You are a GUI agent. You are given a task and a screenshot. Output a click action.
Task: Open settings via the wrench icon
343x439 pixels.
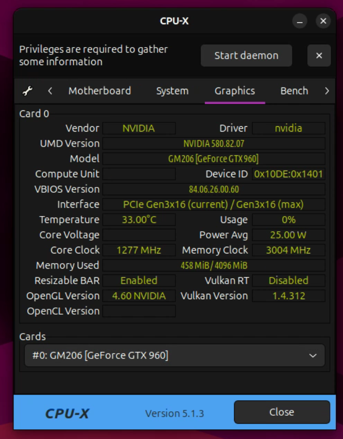point(28,91)
